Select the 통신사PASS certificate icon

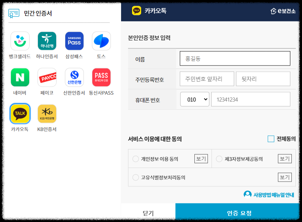click(101, 77)
